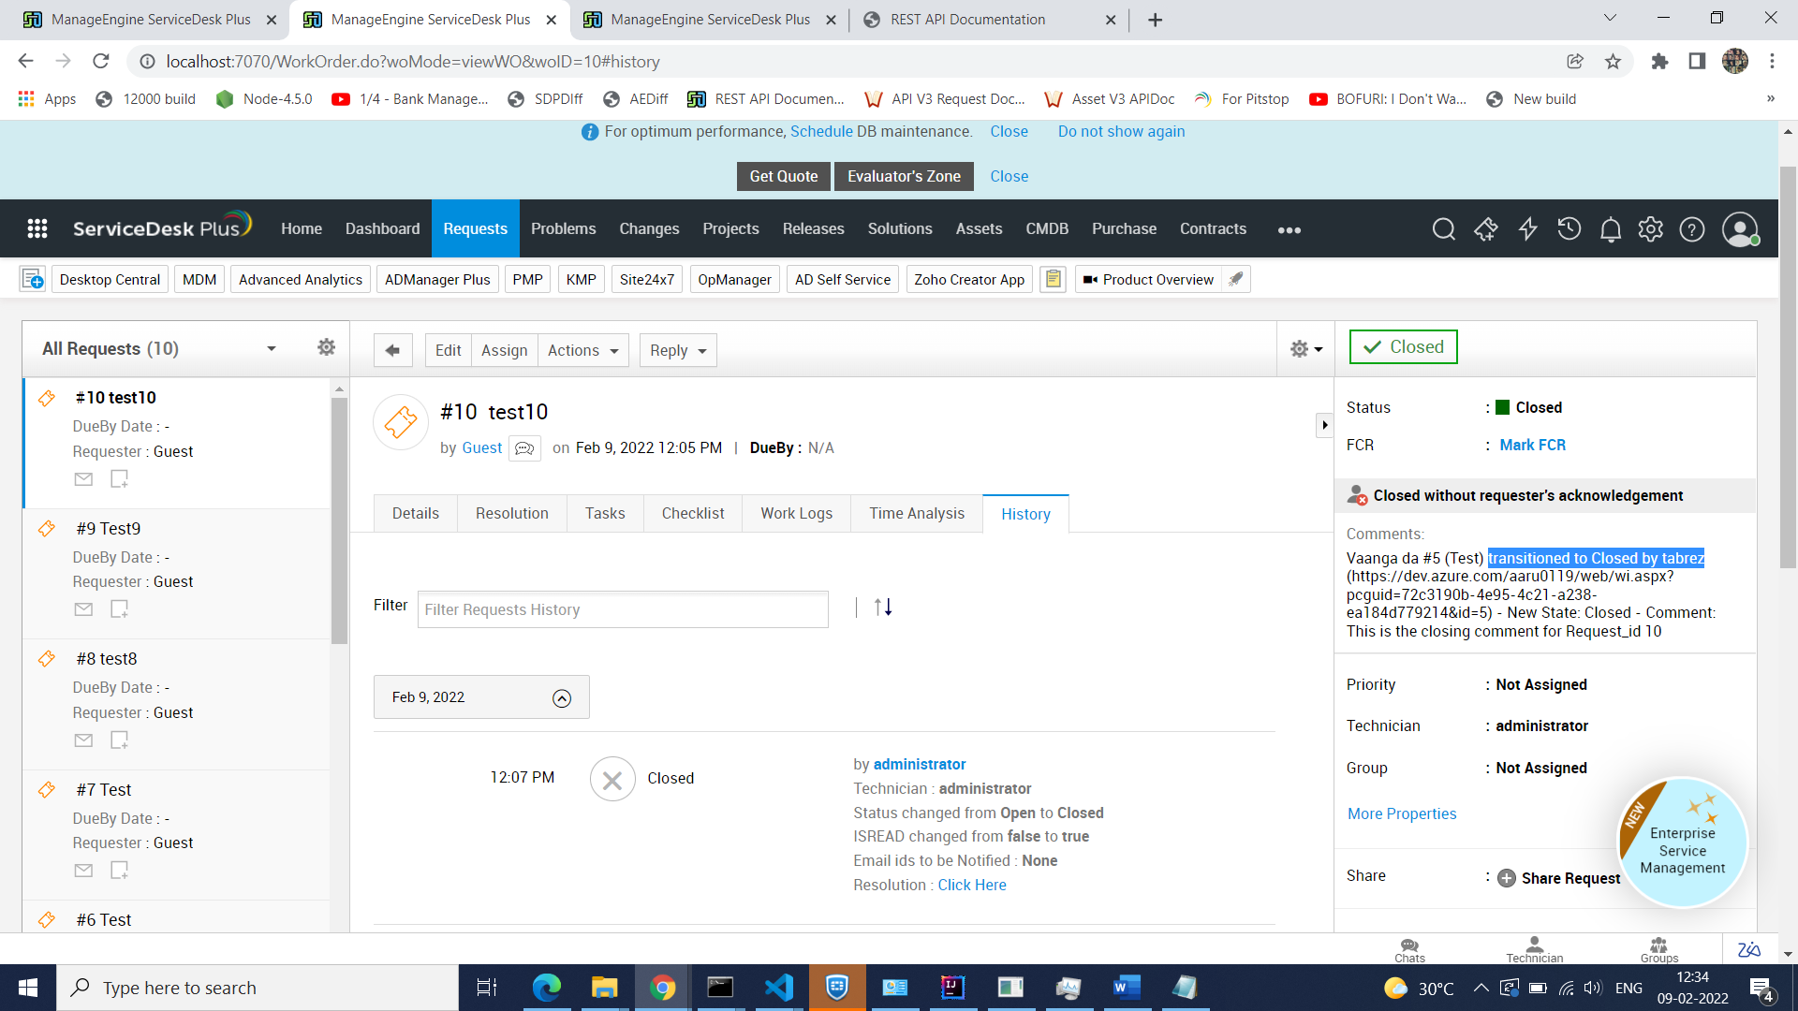Image resolution: width=1798 pixels, height=1011 pixels.
Task: Click the request list scrollbar
Action: (339, 520)
